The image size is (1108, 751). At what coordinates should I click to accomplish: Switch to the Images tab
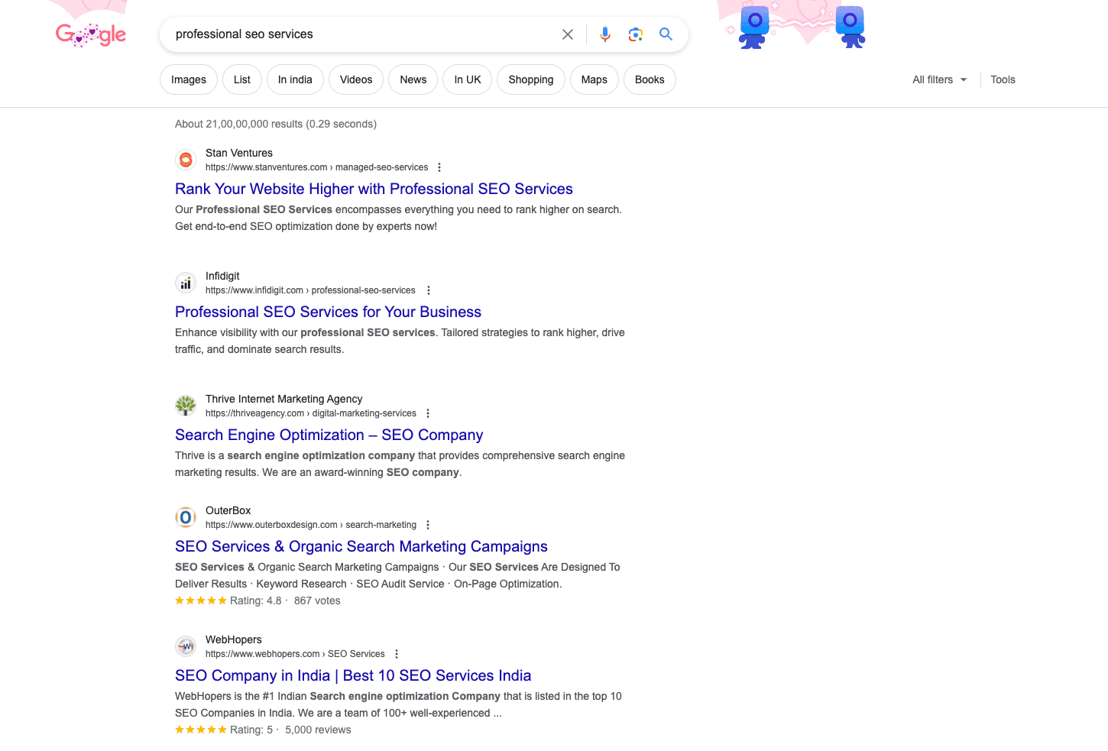[x=189, y=79]
